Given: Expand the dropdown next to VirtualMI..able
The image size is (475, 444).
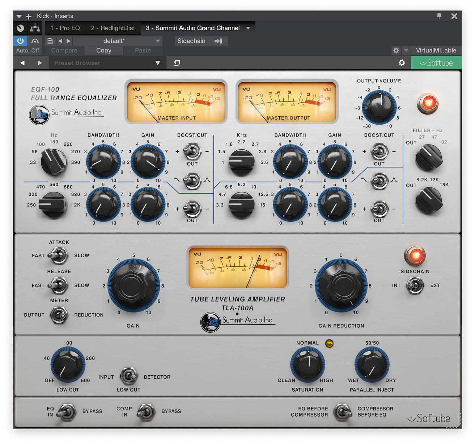Looking at the screenshot, I should [x=406, y=51].
